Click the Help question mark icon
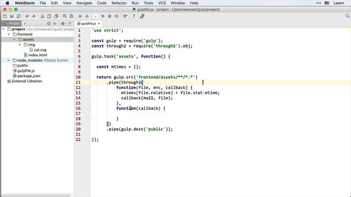Screen dimensions: 351x197 tap(134, 16)
